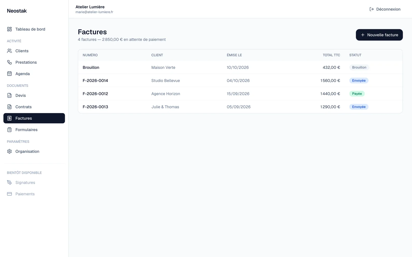Viewport: 412px width, 257px height.
Task: Open invoice F-2026-0013
Action: (95, 107)
